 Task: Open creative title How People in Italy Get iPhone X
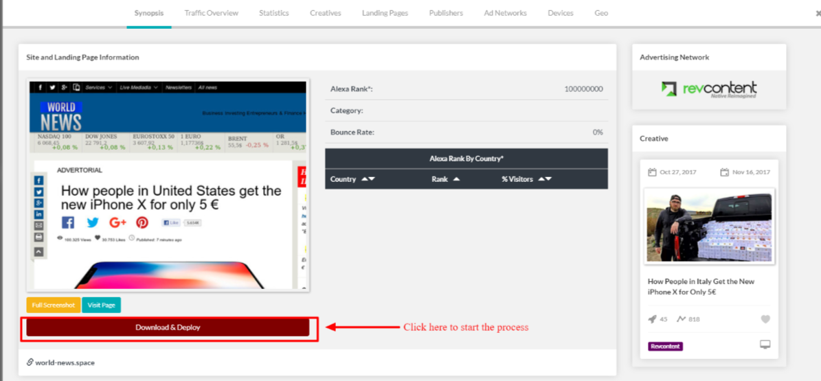tap(701, 287)
